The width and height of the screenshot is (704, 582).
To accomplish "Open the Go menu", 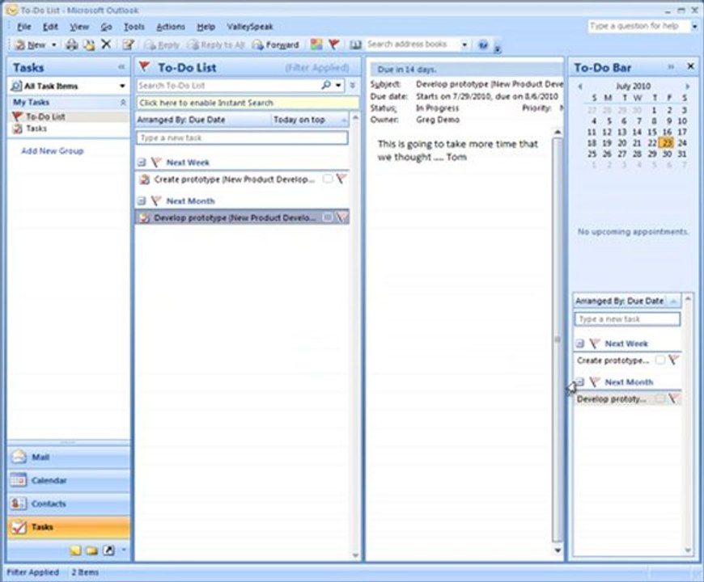I will [x=106, y=27].
